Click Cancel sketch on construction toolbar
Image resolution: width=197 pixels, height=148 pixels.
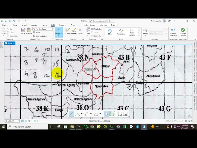[x=126, y=114]
